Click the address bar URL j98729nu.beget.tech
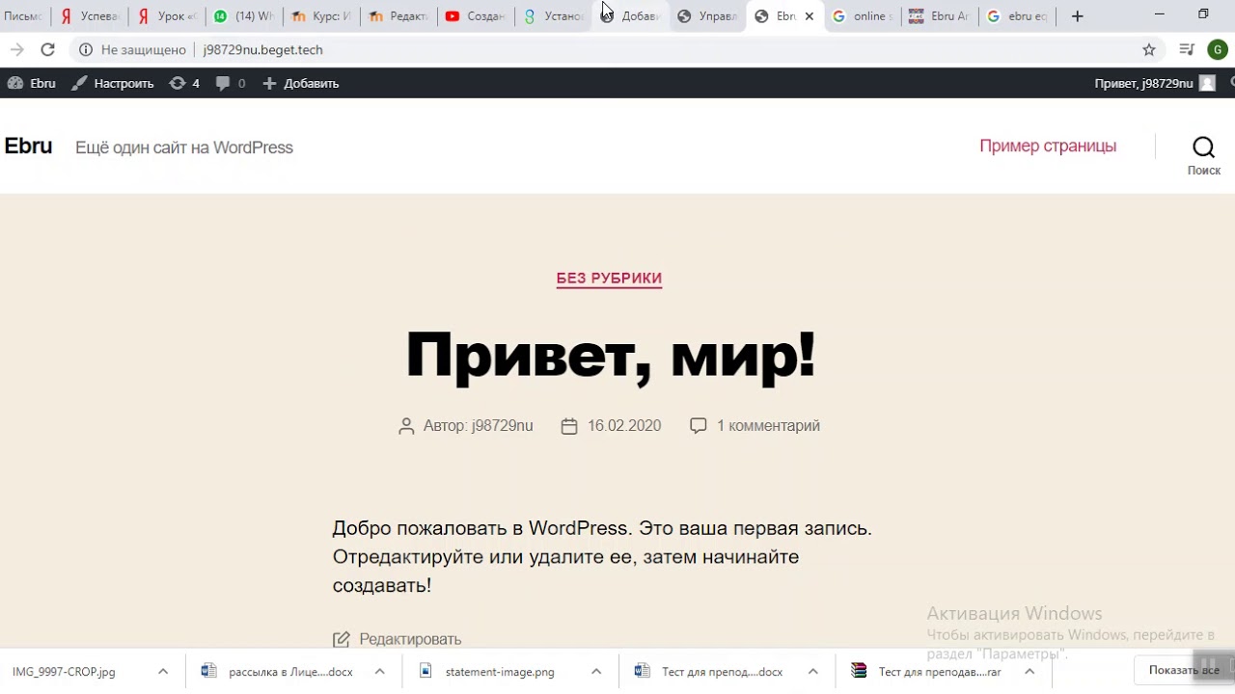Screen dimensions: 1235x694 pos(262,49)
